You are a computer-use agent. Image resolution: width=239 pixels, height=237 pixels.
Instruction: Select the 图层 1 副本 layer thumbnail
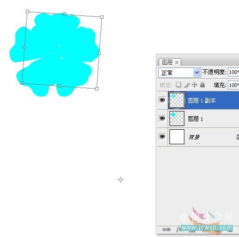[177, 100]
